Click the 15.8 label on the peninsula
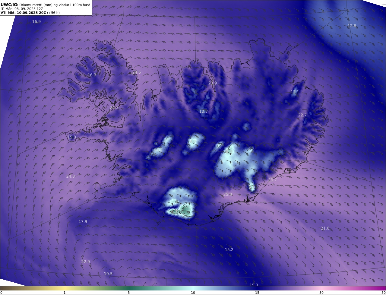 pos(72,137)
